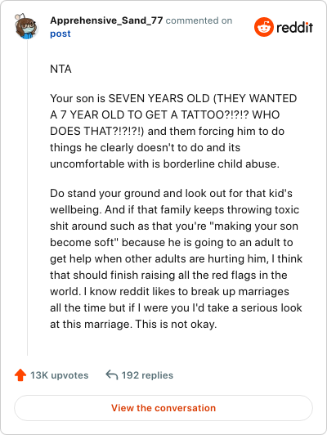Click the "commented on" text
This screenshot has width=327, height=435.
point(199,20)
